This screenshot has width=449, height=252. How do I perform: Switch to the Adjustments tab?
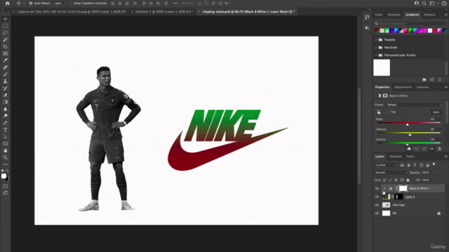click(403, 87)
